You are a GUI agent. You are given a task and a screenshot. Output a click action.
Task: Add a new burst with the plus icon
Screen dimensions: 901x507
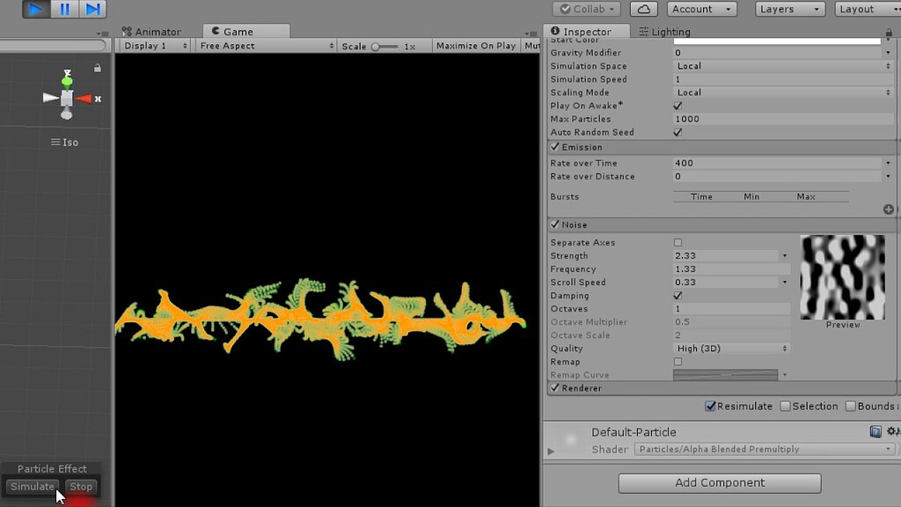[x=888, y=209]
